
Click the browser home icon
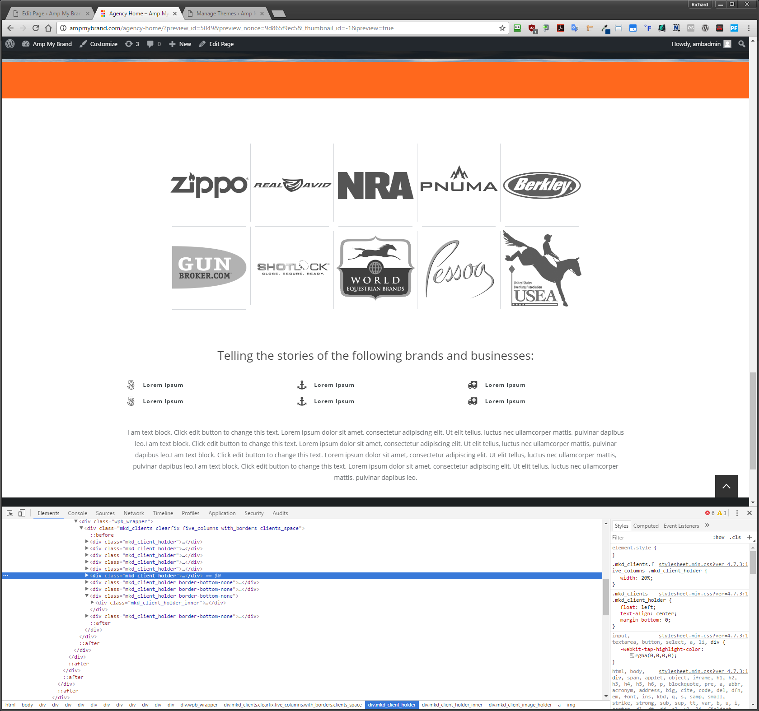pyautogui.click(x=48, y=28)
